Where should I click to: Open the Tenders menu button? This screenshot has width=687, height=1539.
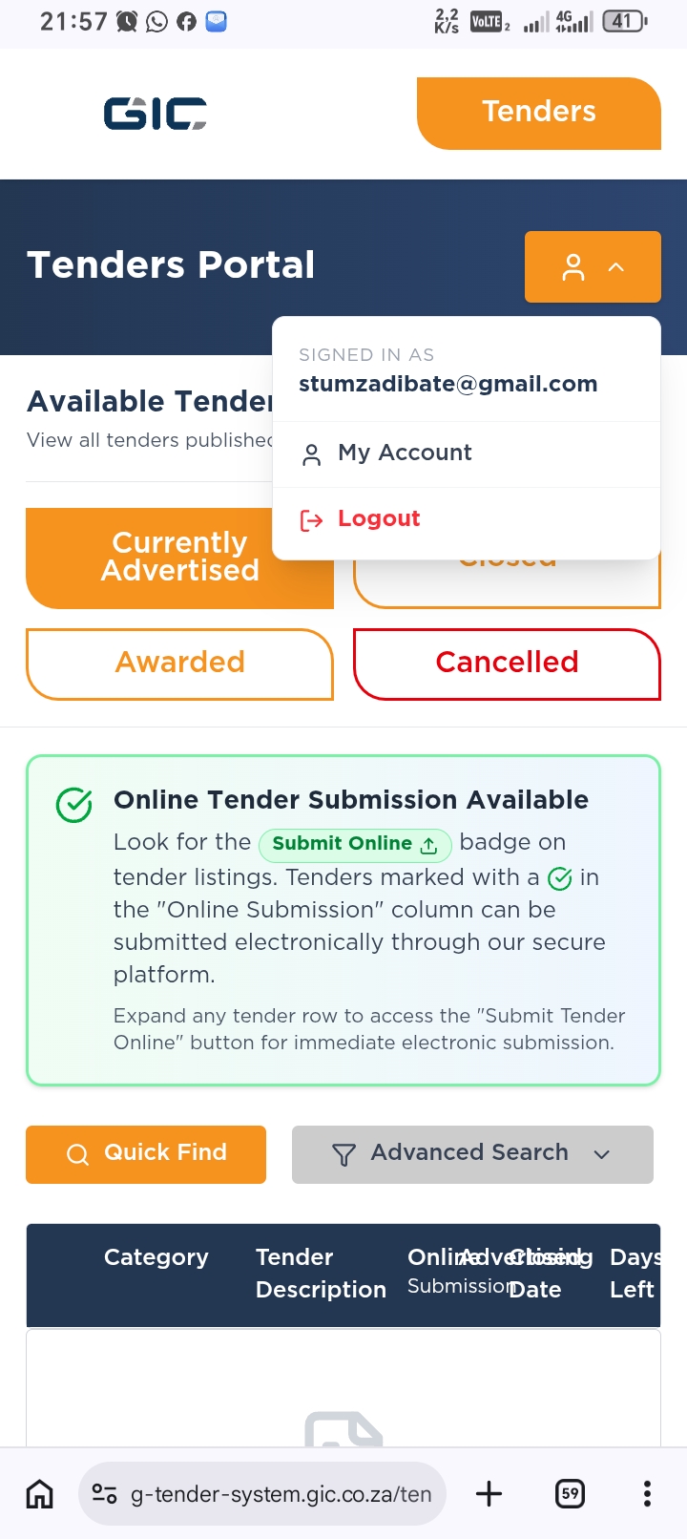click(539, 113)
